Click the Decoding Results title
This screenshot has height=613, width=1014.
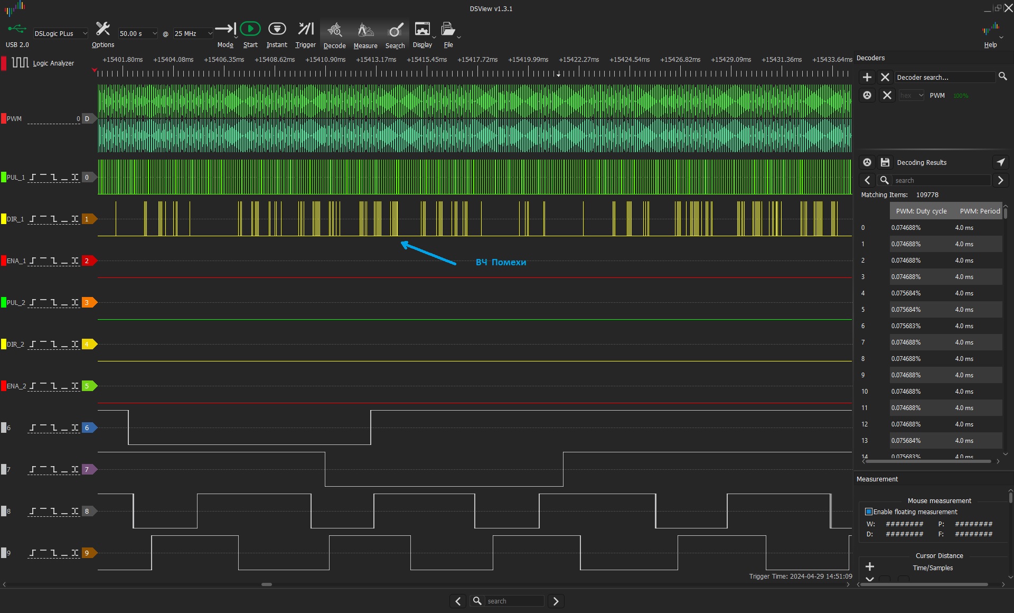point(922,163)
